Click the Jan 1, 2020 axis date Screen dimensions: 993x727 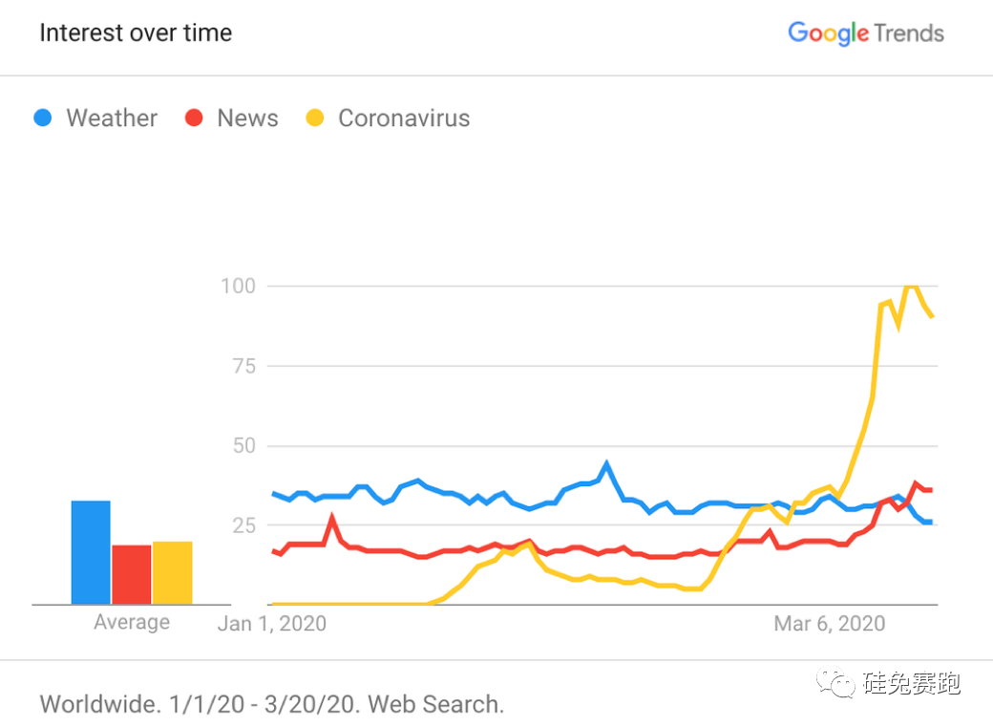(271, 624)
